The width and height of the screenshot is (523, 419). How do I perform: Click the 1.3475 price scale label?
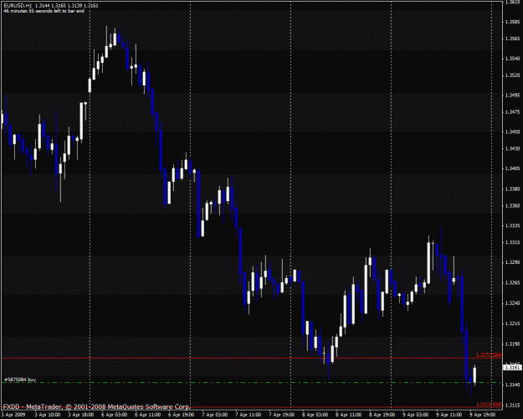pyautogui.click(x=512, y=112)
